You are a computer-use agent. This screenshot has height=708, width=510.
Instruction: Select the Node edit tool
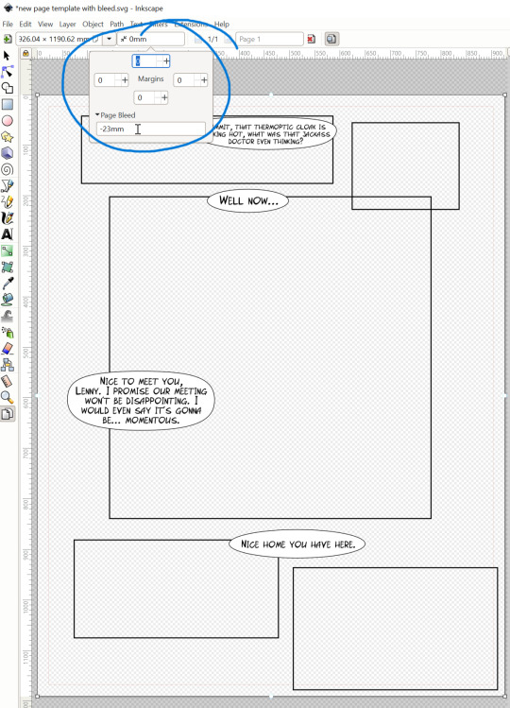click(x=7, y=71)
